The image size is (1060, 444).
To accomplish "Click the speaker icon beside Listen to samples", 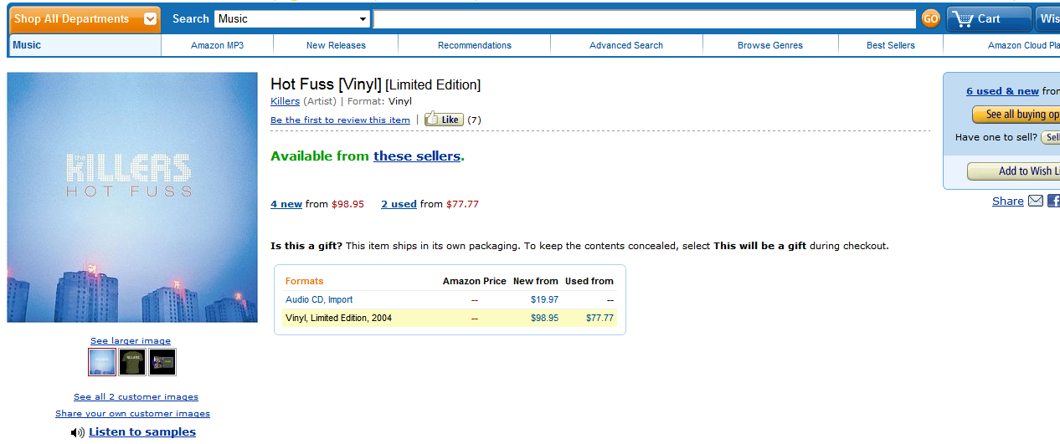I will [78, 432].
